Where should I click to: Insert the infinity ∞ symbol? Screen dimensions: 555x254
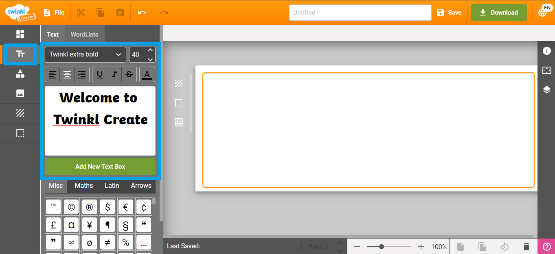point(71,243)
